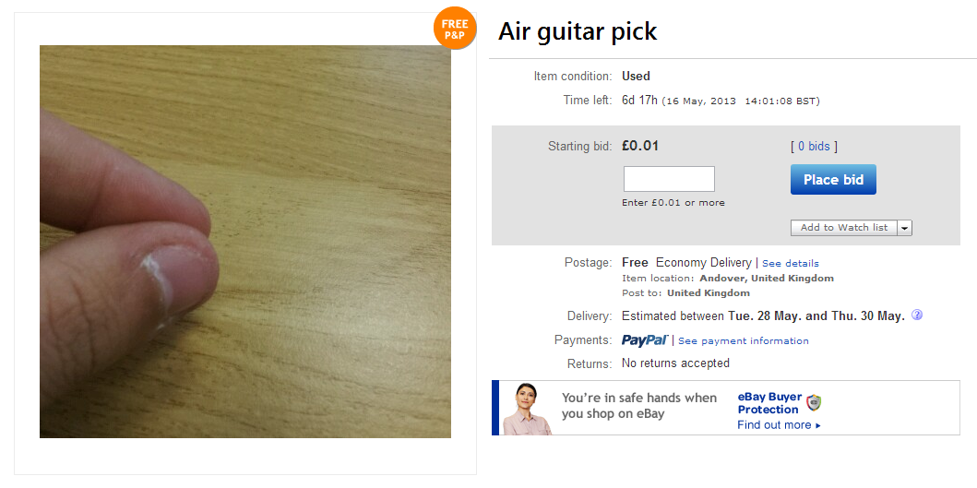Click the bid amount input field
This screenshot has width=977, height=488.
pos(669,179)
